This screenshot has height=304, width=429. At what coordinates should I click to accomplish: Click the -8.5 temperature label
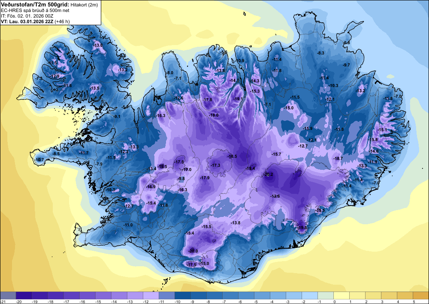coord(56,154)
